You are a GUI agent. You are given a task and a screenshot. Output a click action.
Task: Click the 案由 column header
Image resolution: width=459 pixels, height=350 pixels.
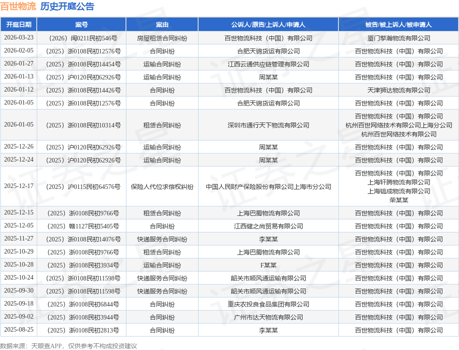(162, 25)
